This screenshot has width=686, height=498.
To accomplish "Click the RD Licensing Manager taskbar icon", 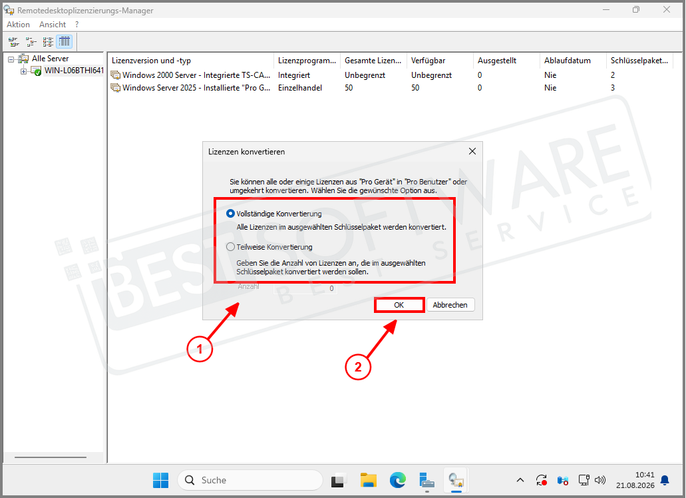I will tap(456, 480).
